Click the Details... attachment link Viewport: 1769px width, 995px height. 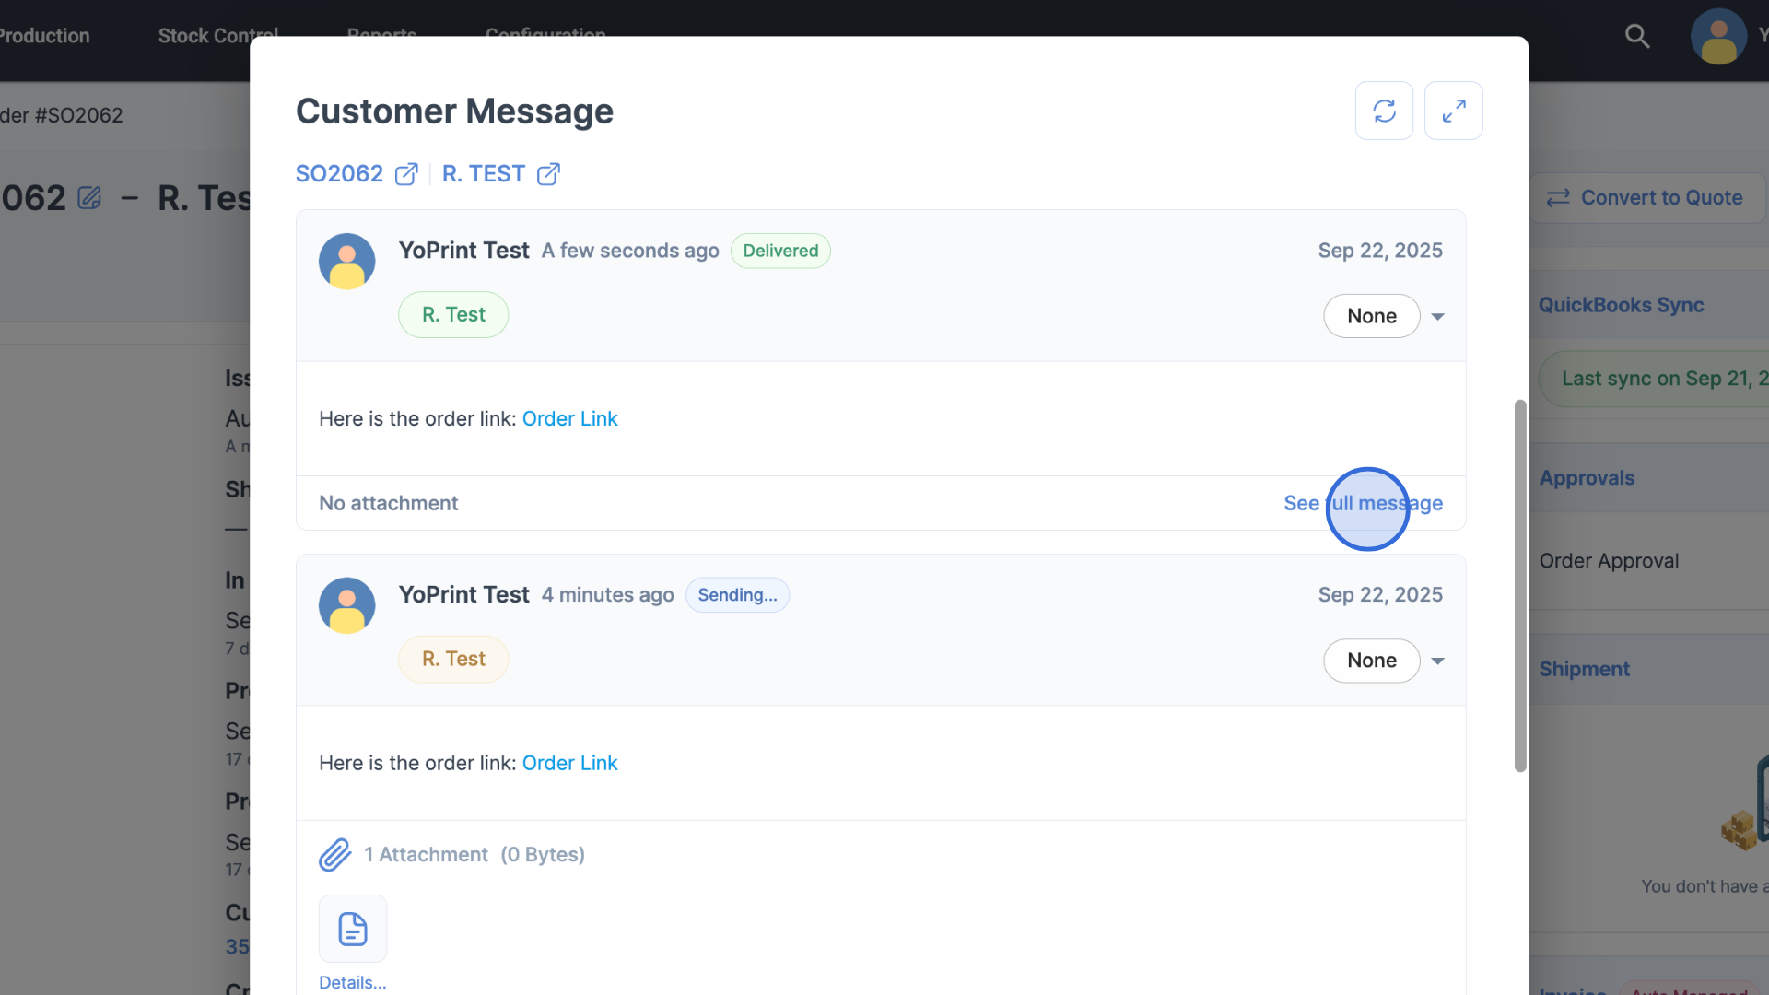tap(352, 982)
